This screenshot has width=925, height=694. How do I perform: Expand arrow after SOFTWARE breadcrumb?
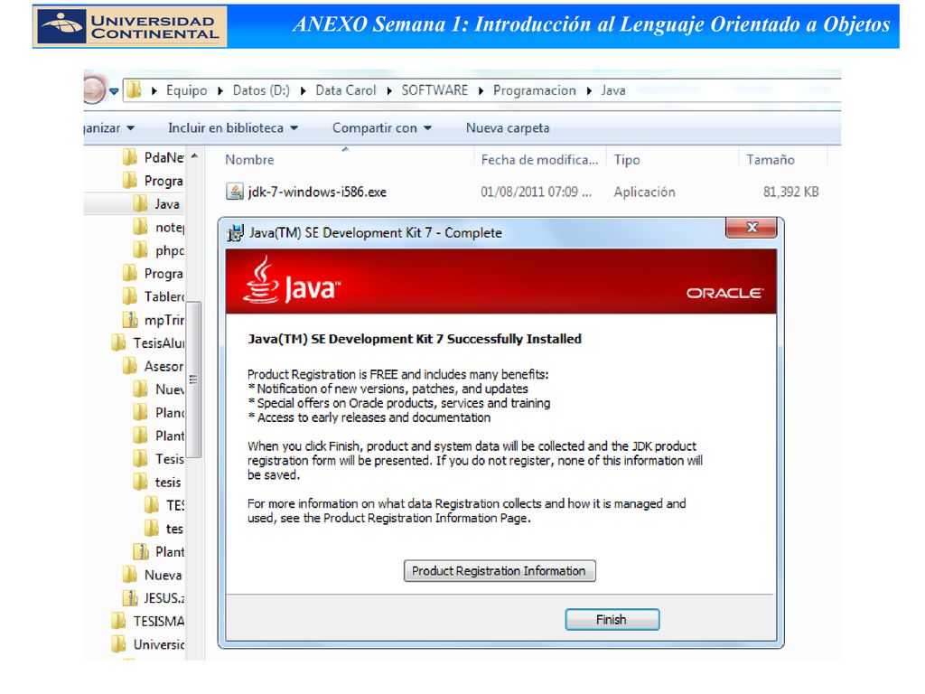click(x=481, y=91)
